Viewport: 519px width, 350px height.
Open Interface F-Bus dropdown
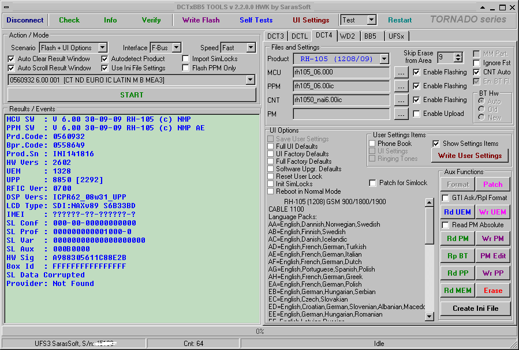pyautogui.click(x=177, y=48)
